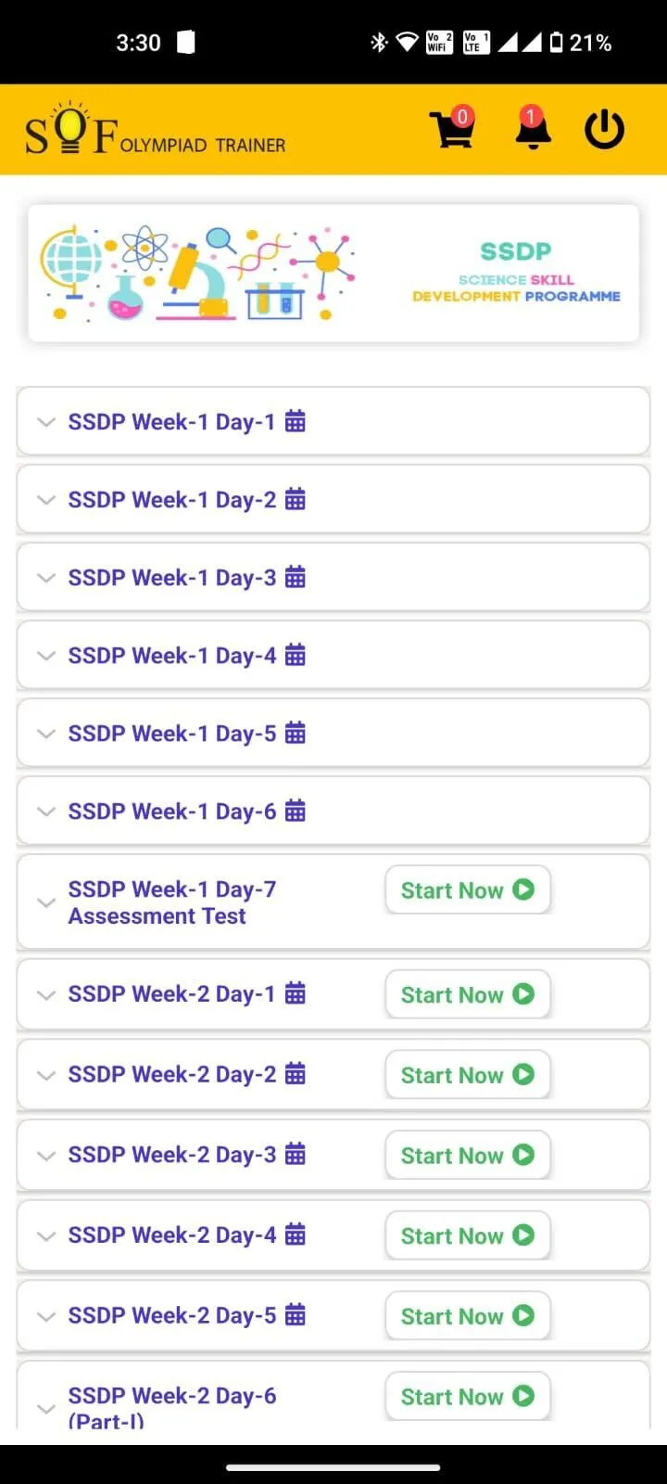The image size is (667, 1484).
Task: Open calendar icon for Week-1 Day-6
Action: tap(295, 811)
